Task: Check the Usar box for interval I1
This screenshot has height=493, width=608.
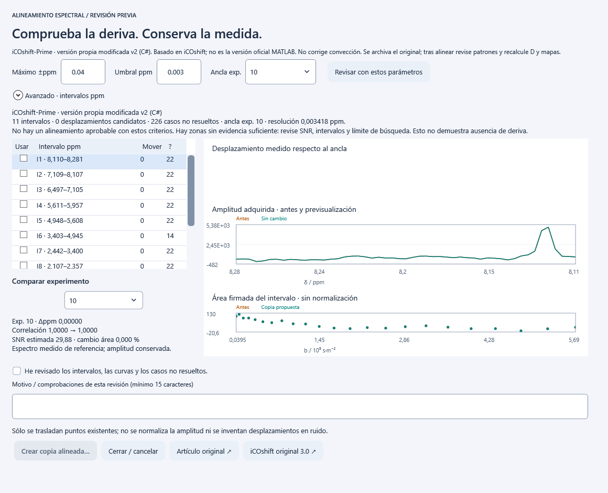Action: click(24, 158)
